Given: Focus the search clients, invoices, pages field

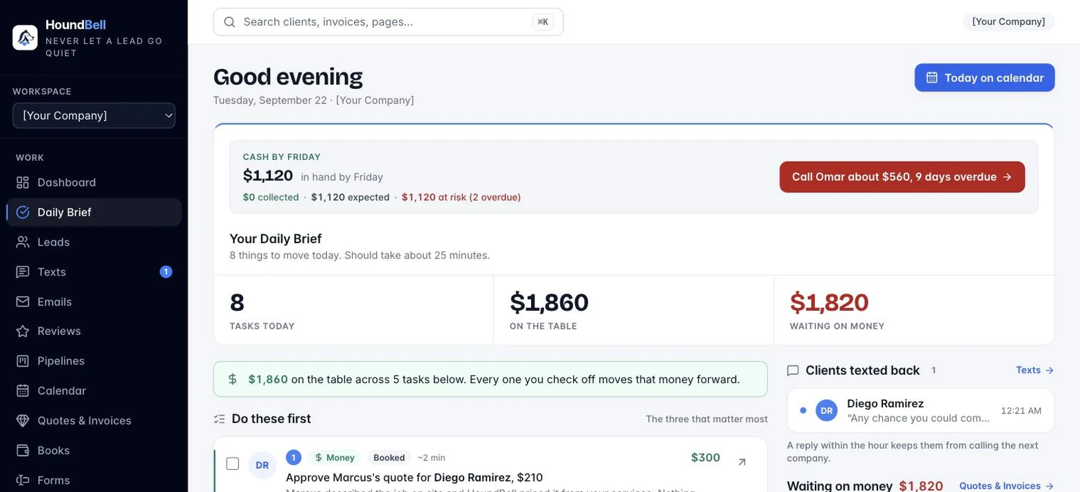Looking at the screenshot, I should [388, 22].
